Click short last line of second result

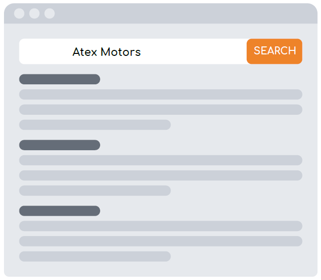click(x=95, y=191)
